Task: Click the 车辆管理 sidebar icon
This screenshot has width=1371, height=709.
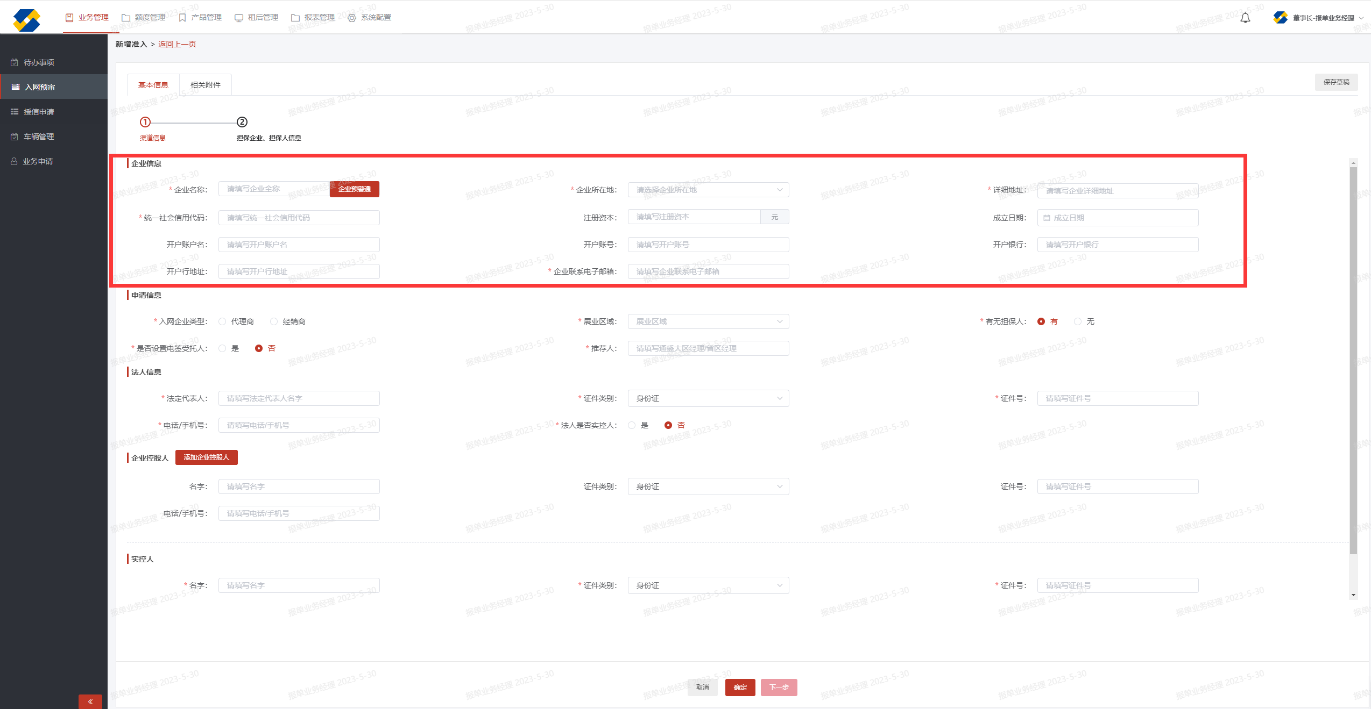Action: coord(15,137)
